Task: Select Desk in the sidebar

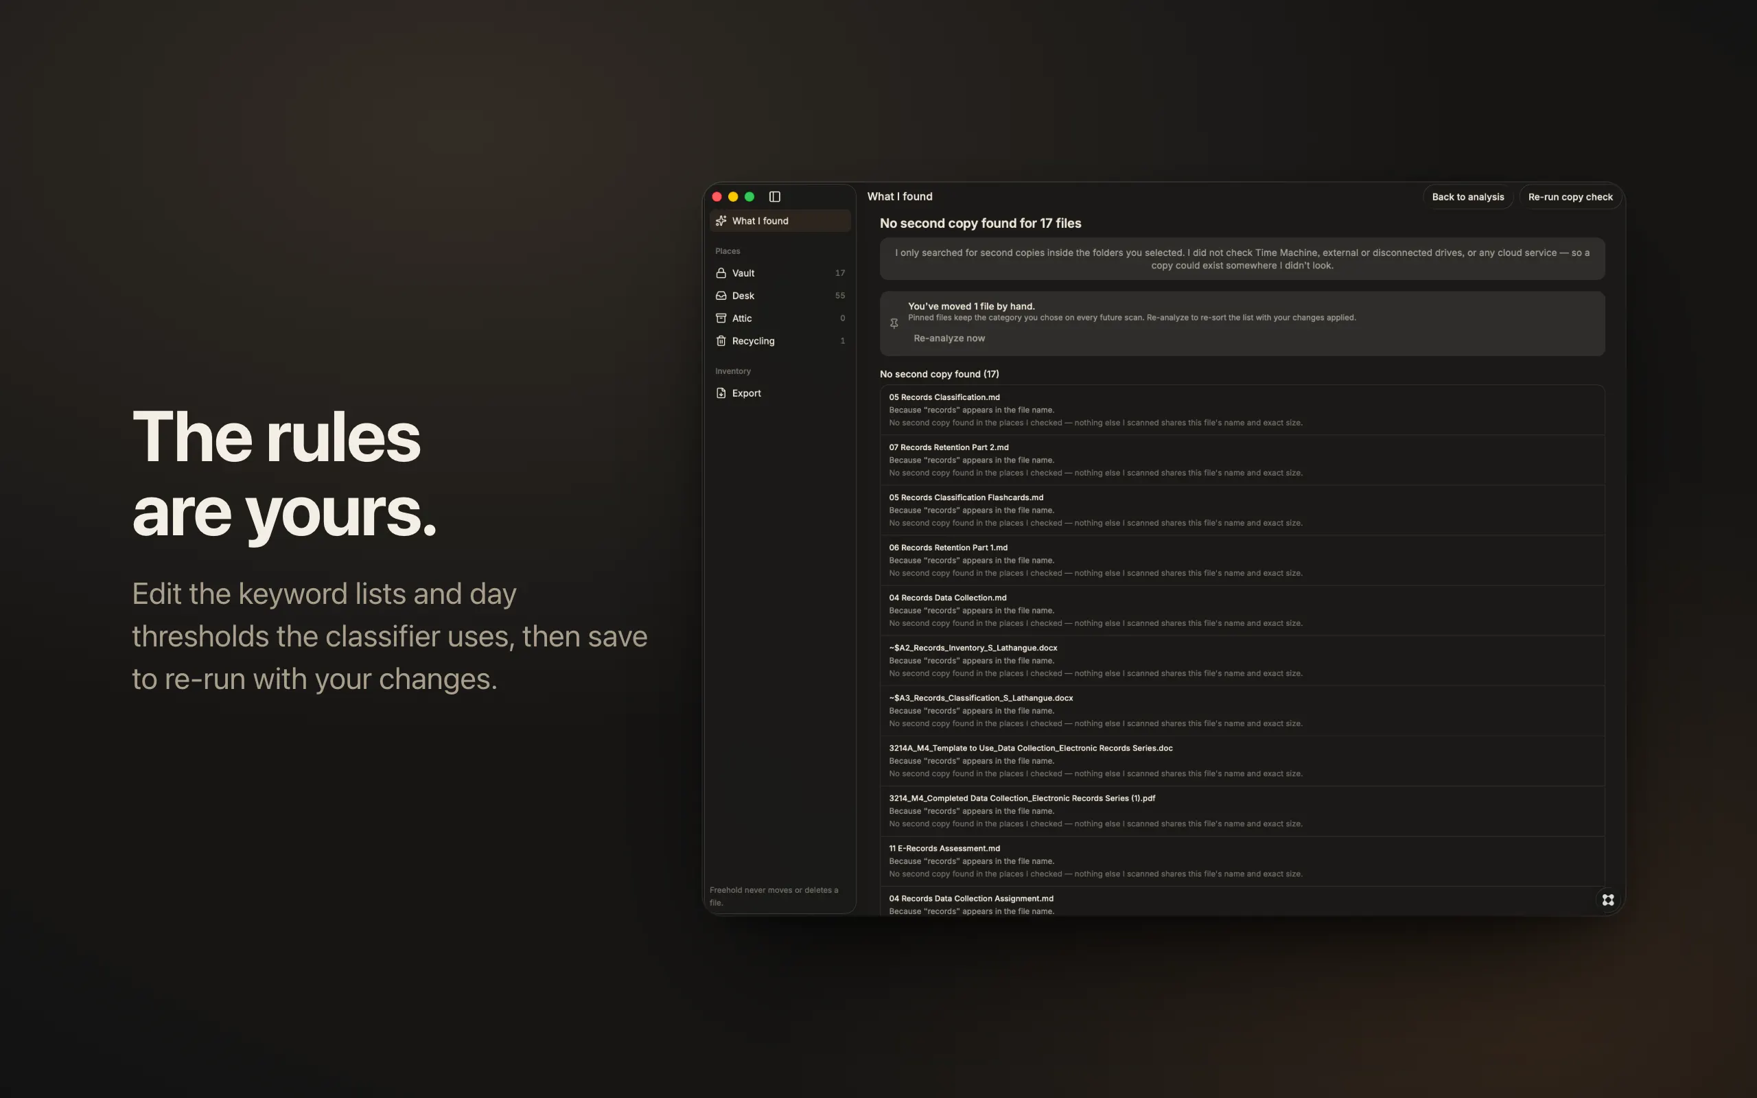Action: pos(780,296)
